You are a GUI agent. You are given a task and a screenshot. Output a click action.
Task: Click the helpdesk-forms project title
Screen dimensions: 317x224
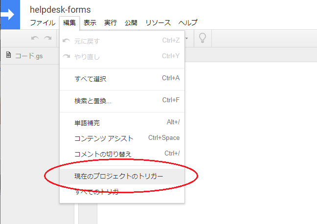(60, 10)
